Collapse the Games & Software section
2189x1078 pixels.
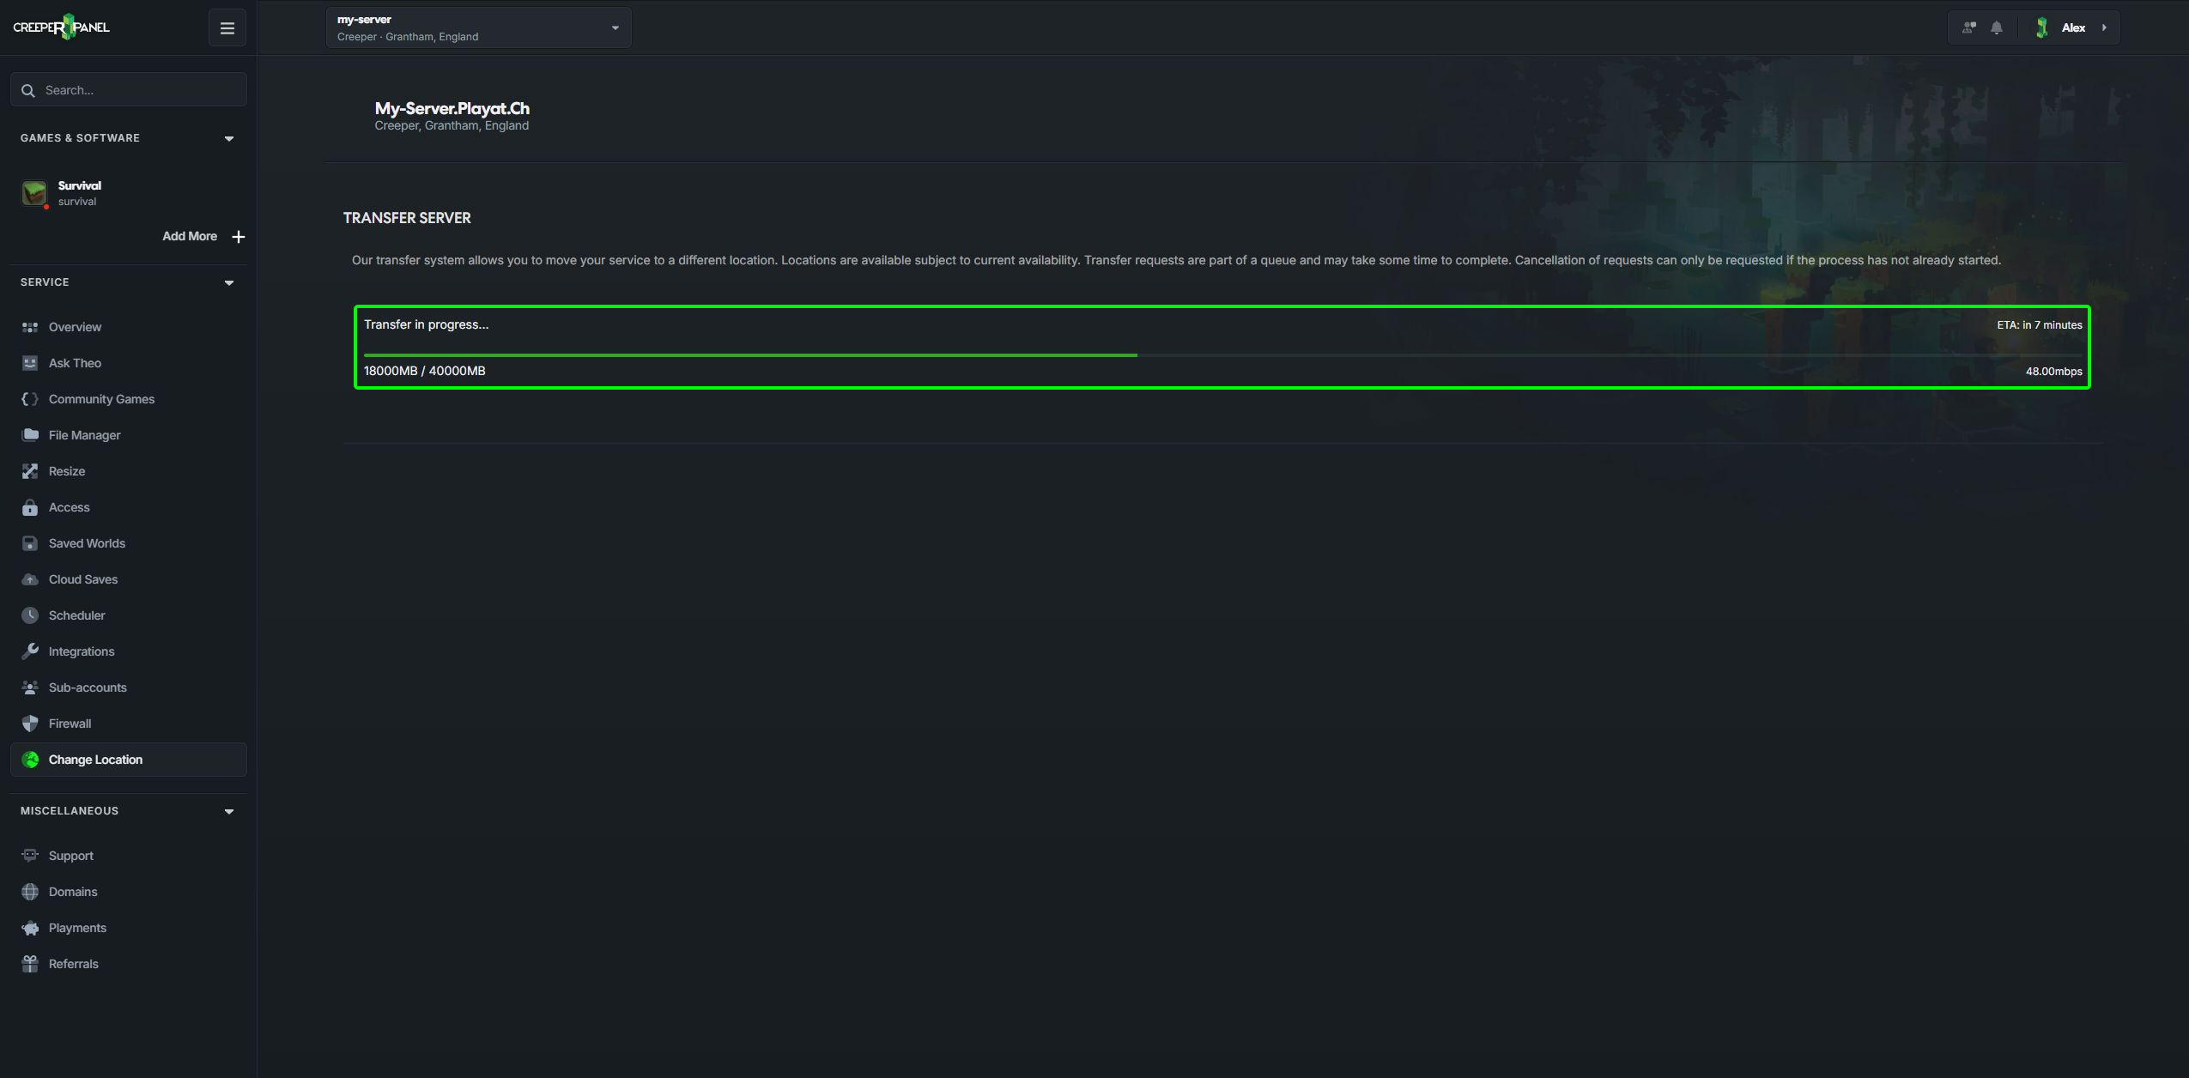(229, 138)
